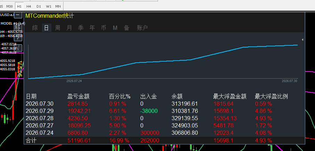Screen dimensions: 315x151
Task: Click balance 313196.61
Action: (x=185, y=104)
